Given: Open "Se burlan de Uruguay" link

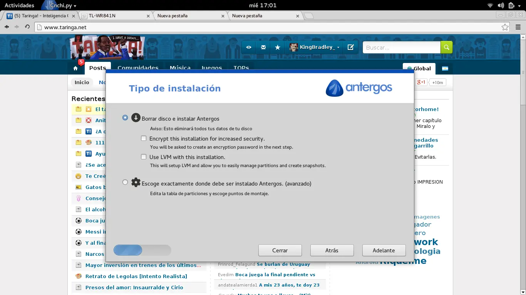Looking at the screenshot, I should 283,264.
